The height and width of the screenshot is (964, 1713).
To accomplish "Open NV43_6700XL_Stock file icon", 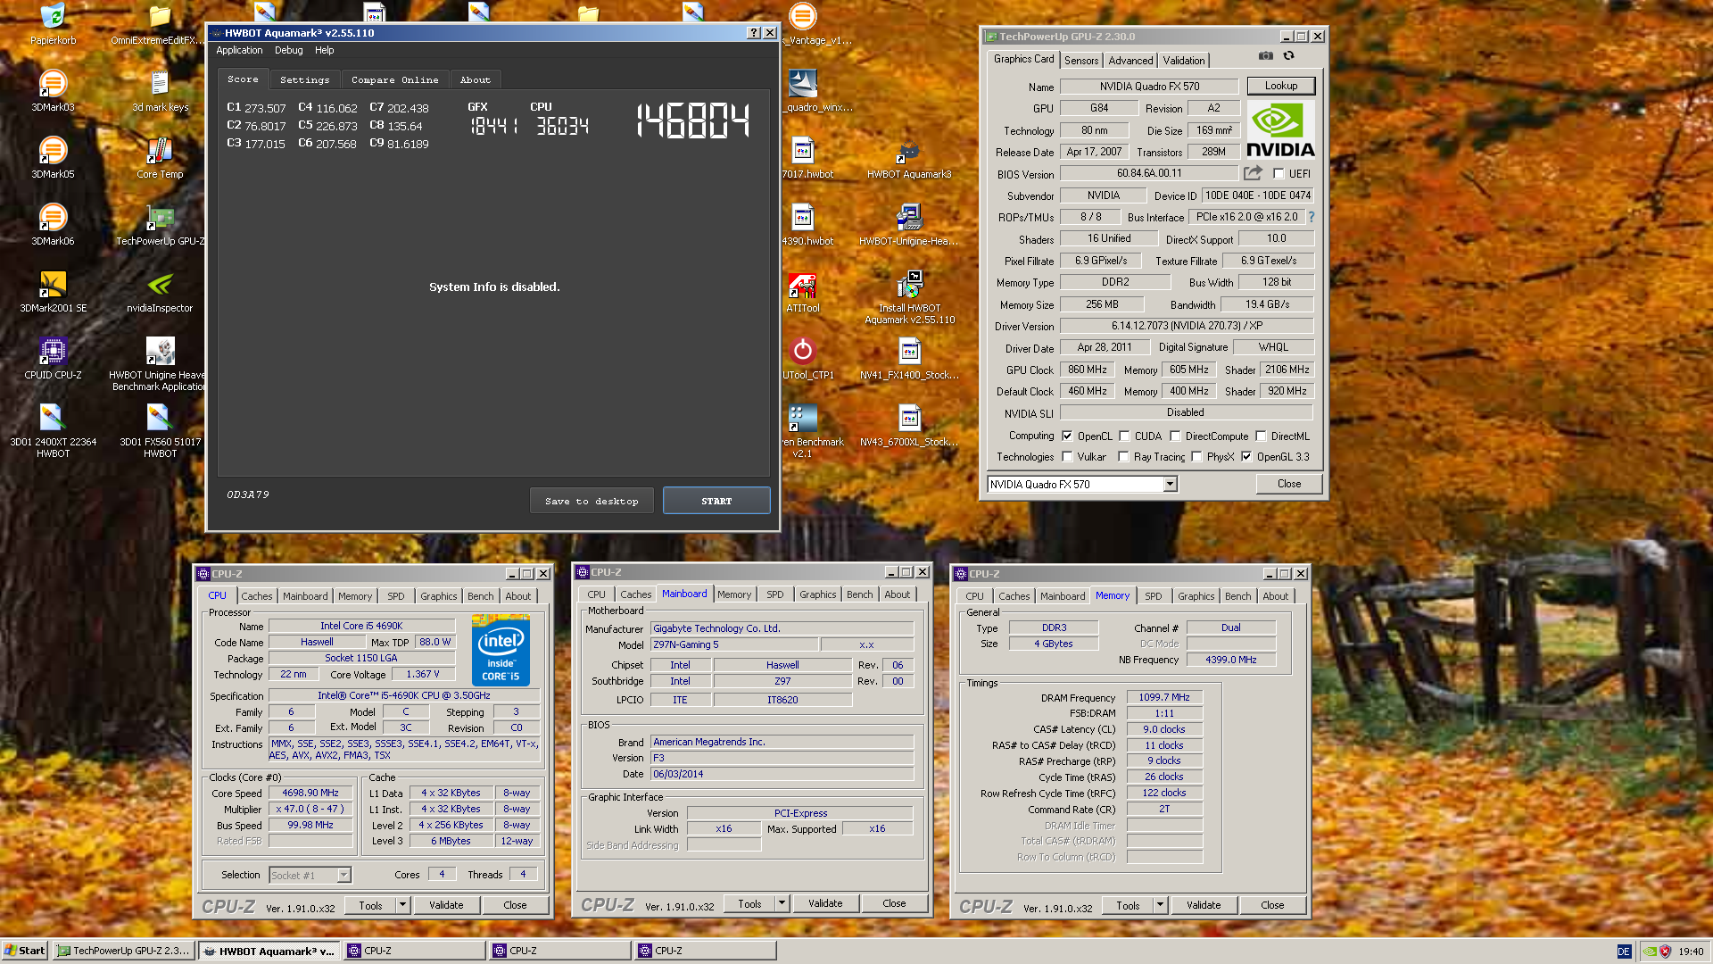I will point(909,425).
